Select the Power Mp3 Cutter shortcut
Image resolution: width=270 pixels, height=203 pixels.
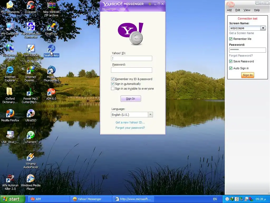click(x=31, y=95)
